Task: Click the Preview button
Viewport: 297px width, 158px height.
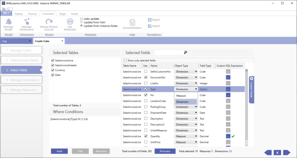Action: pos(165,151)
